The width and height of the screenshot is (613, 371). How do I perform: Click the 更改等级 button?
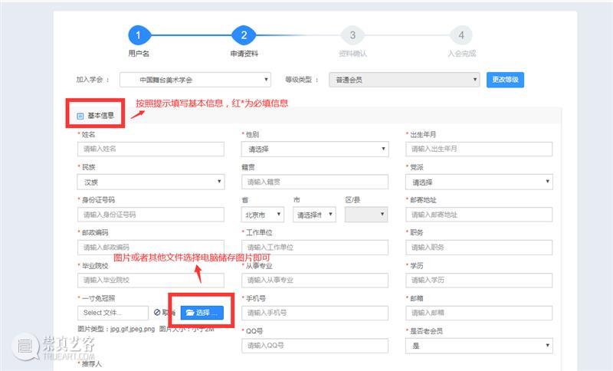[x=505, y=80]
